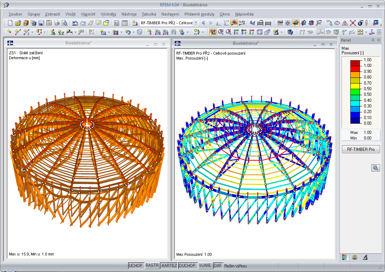The height and width of the screenshot is (272, 385).
Task: Click the RF-TIMBER Pro button in Panel
Action: tap(361, 149)
